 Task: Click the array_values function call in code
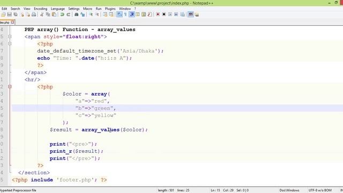[101, 130]
